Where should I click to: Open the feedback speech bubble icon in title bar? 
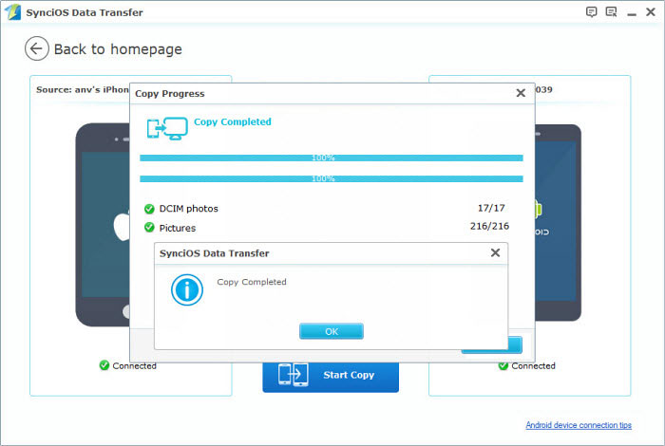(x=591, y=11)
